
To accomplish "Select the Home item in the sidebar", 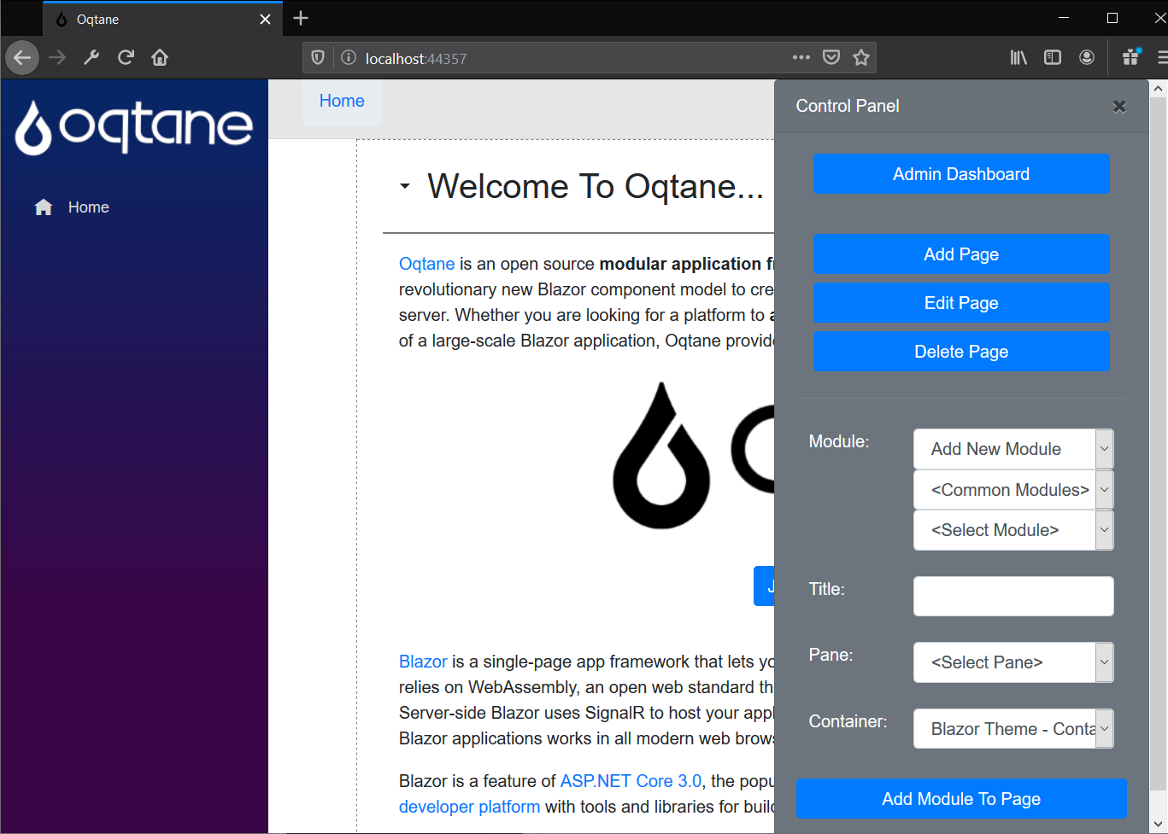I will 88,207.
